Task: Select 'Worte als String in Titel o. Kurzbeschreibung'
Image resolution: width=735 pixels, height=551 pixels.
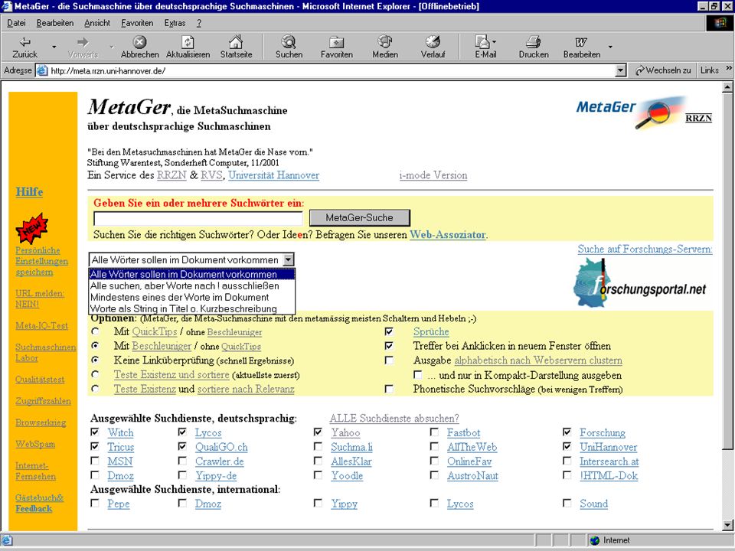Action: [x=191, y=308]
